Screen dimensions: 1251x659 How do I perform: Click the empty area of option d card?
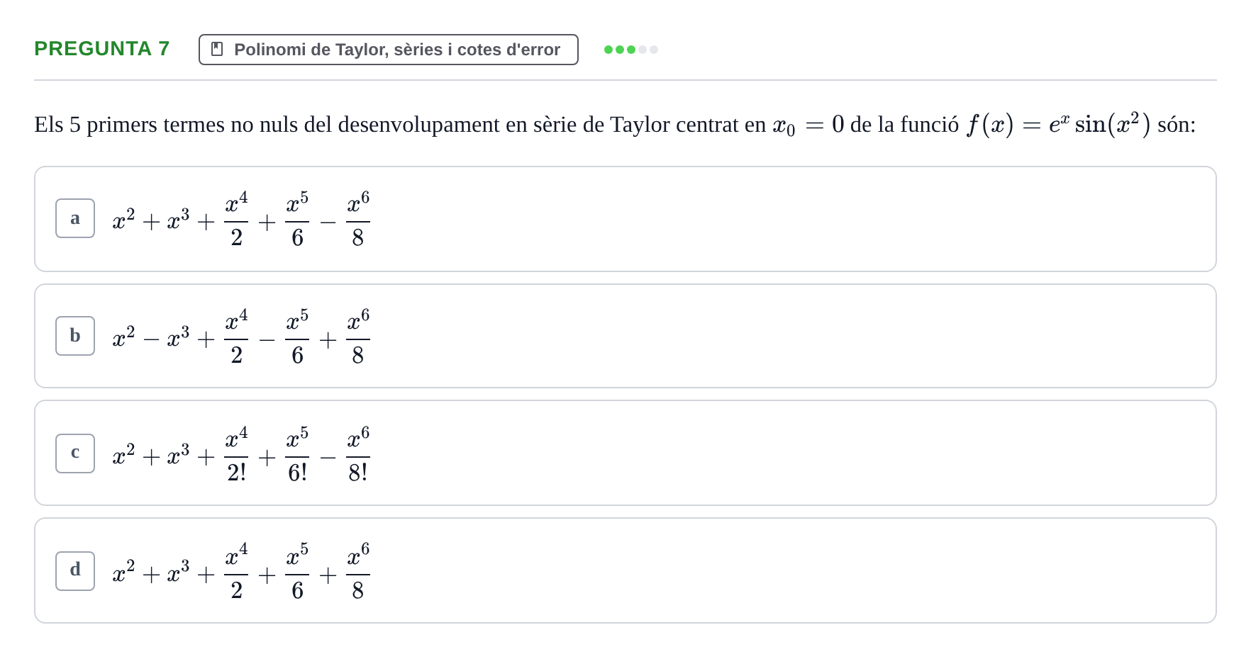(x=780, y=571)
